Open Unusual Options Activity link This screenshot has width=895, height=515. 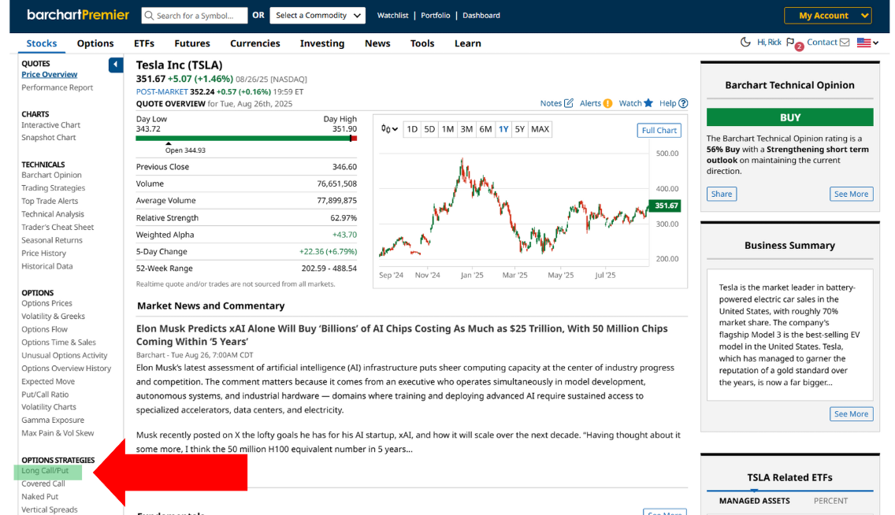pyautogui.click(x=65, y=355)
